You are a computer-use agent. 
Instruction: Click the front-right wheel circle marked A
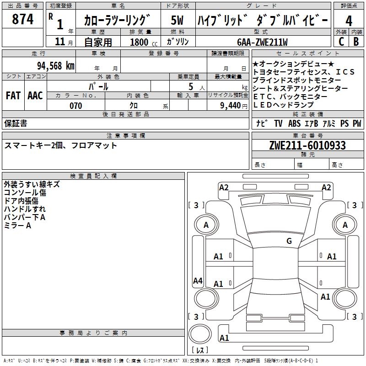[x=345, y=225]
